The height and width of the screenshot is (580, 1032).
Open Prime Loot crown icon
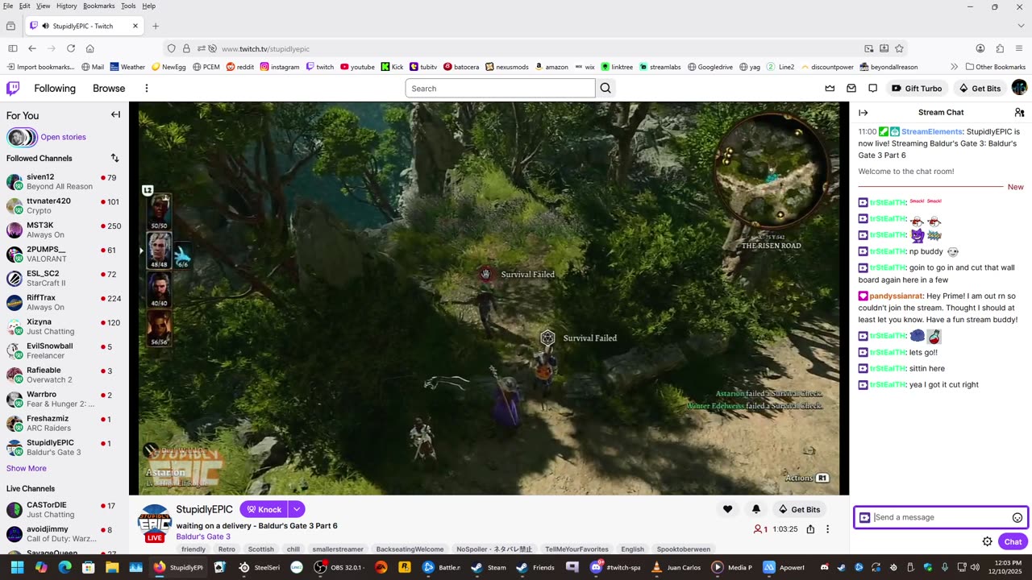[830, 88]
